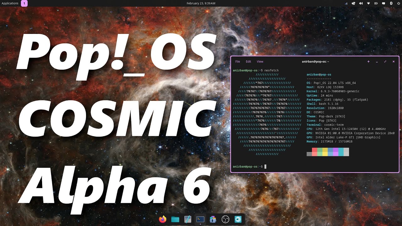Click the GPU: Intel Alder Lake-P line
Viewport: 402px width, 226px height.
point(344,137)
